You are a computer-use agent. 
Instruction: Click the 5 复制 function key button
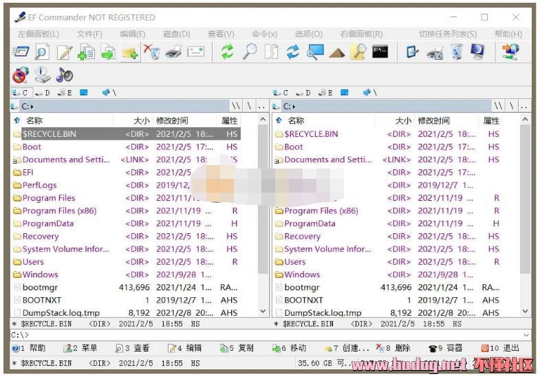coord(237,348)
